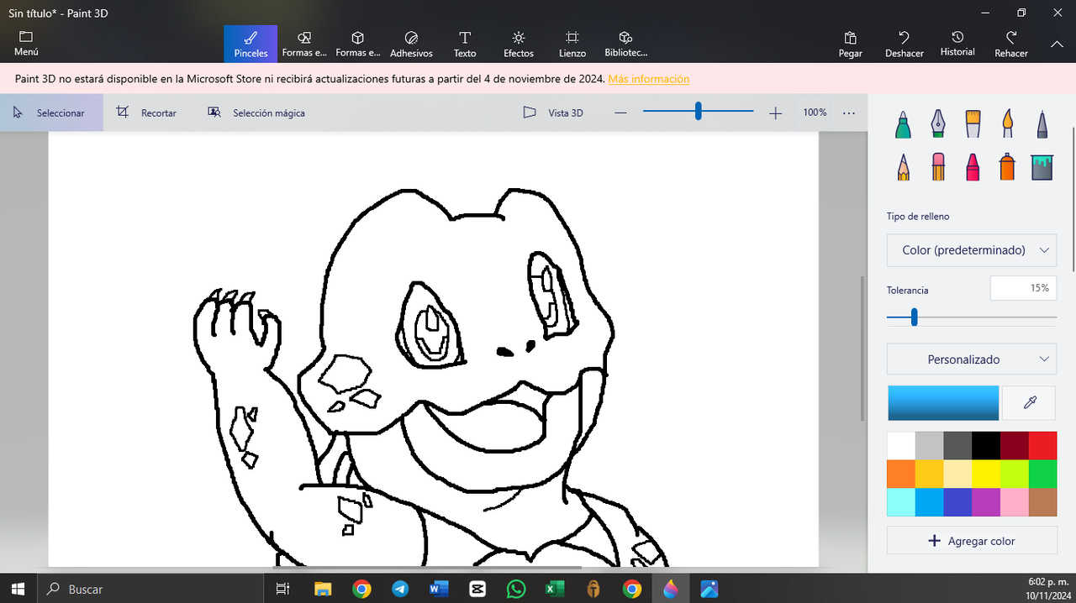Pick the green color swatch
Image resolution: width=1076 pixels, height=603 pixels.
(1043, 474)
